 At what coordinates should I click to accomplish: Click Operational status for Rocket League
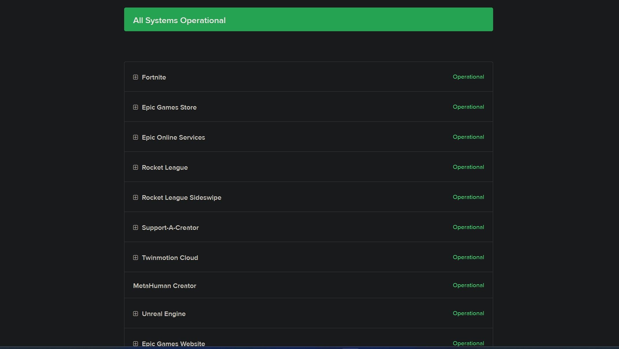coord(468,167)
